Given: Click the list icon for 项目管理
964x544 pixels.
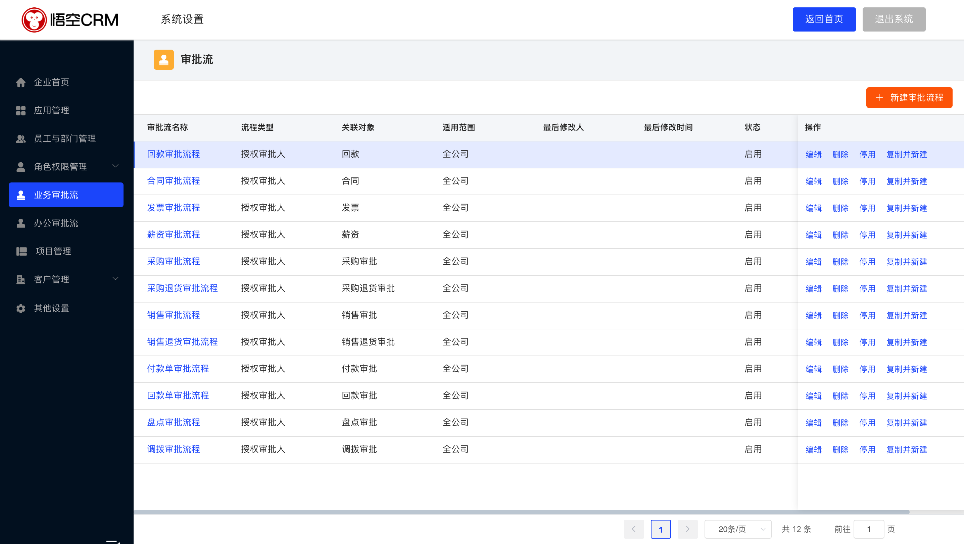Looking at the screenshot, I should tap(21, 251).
